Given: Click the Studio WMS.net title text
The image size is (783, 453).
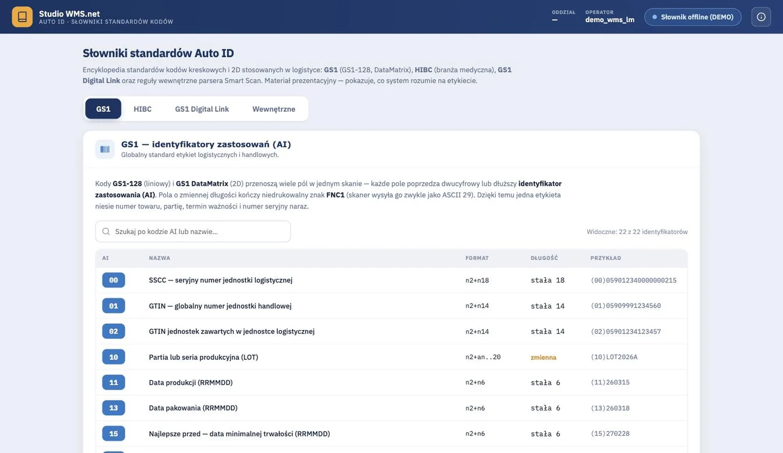Looking at the screenshot, I should pyautogui.click(x=69, y=13).
